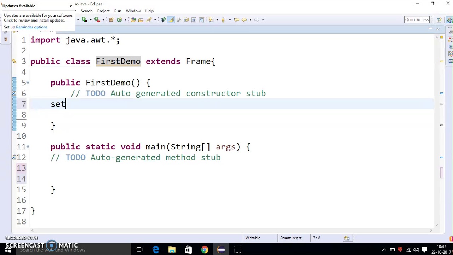The height and width of the screenshot is (255, 453).
Task: Click the Open Perspective icon
Action: pyautogui.click(x=439, y=20)
